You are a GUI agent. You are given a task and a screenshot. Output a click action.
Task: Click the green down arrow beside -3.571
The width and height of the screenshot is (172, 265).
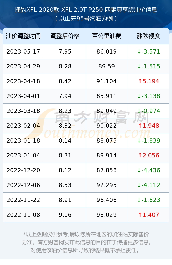point(139,52)
